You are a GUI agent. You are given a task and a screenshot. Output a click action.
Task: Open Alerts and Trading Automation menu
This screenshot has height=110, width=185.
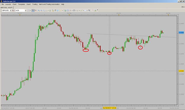point(49,4)
